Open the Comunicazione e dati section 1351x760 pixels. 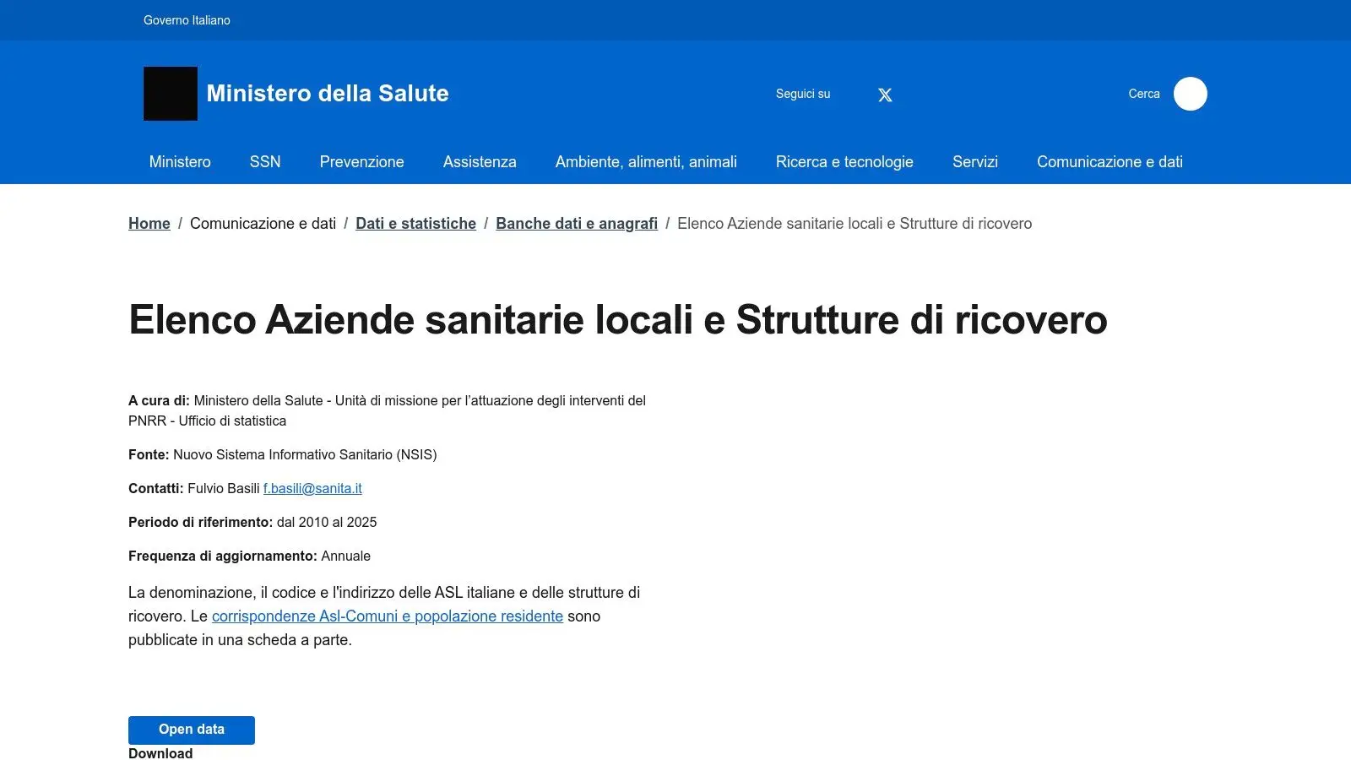tap(1110, 161)
